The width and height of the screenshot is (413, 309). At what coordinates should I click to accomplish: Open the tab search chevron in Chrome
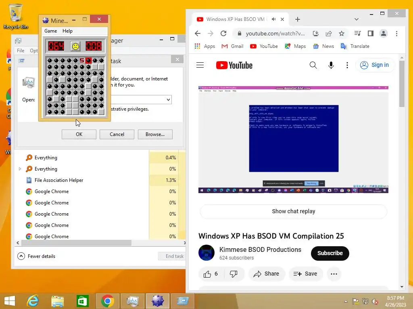coord(357,19)
